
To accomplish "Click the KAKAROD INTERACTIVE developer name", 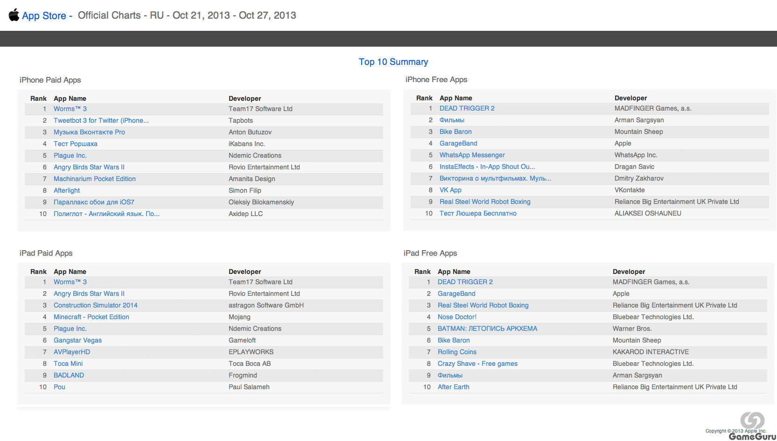I will (x=651, y=352).
